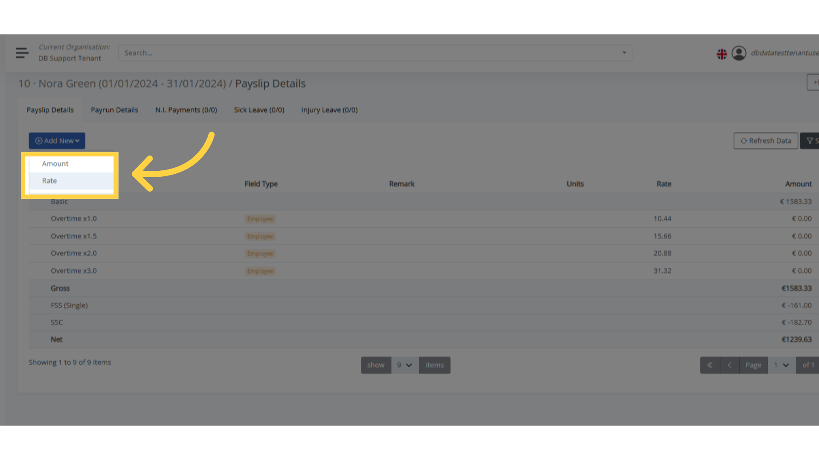The height and width of the screenshot is (460, 819).
Task: Click the filter funnel icon next to Refresh Data
Action: (x=810, y=141)
